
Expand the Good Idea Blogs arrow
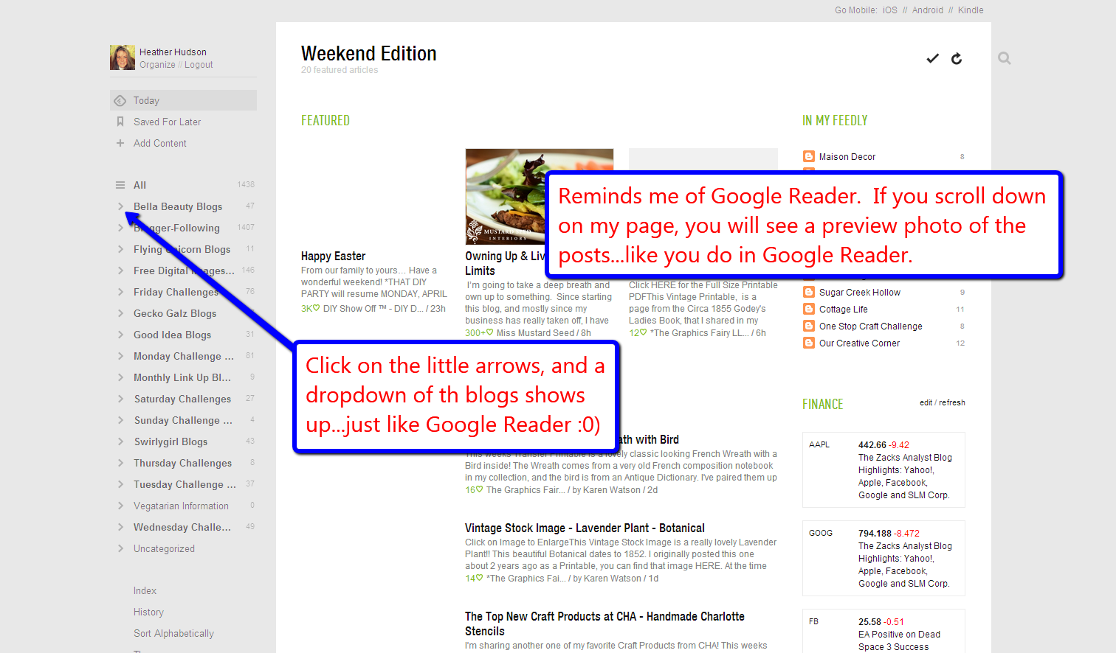pos(120,335)
